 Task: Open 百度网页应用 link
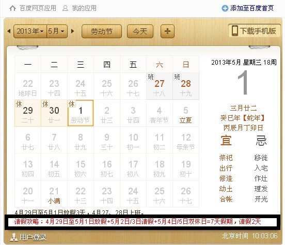[38, 8]
